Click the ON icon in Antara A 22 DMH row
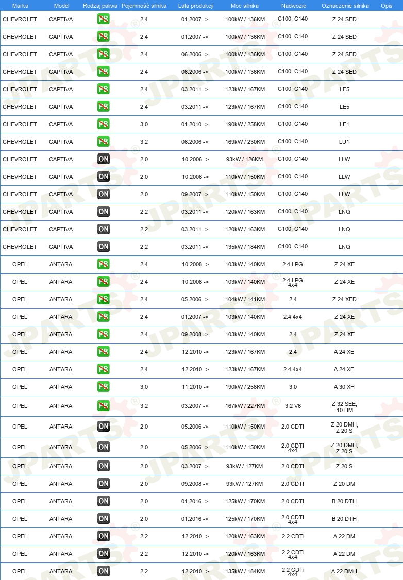 103,571
